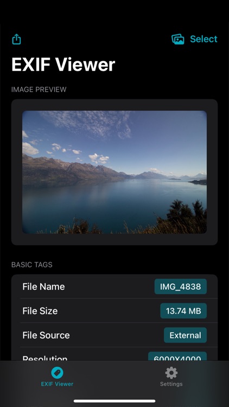Tap the External file source badge
Image resolution: width=229 pixels, height=407 pixels.
tap(185, 335)
